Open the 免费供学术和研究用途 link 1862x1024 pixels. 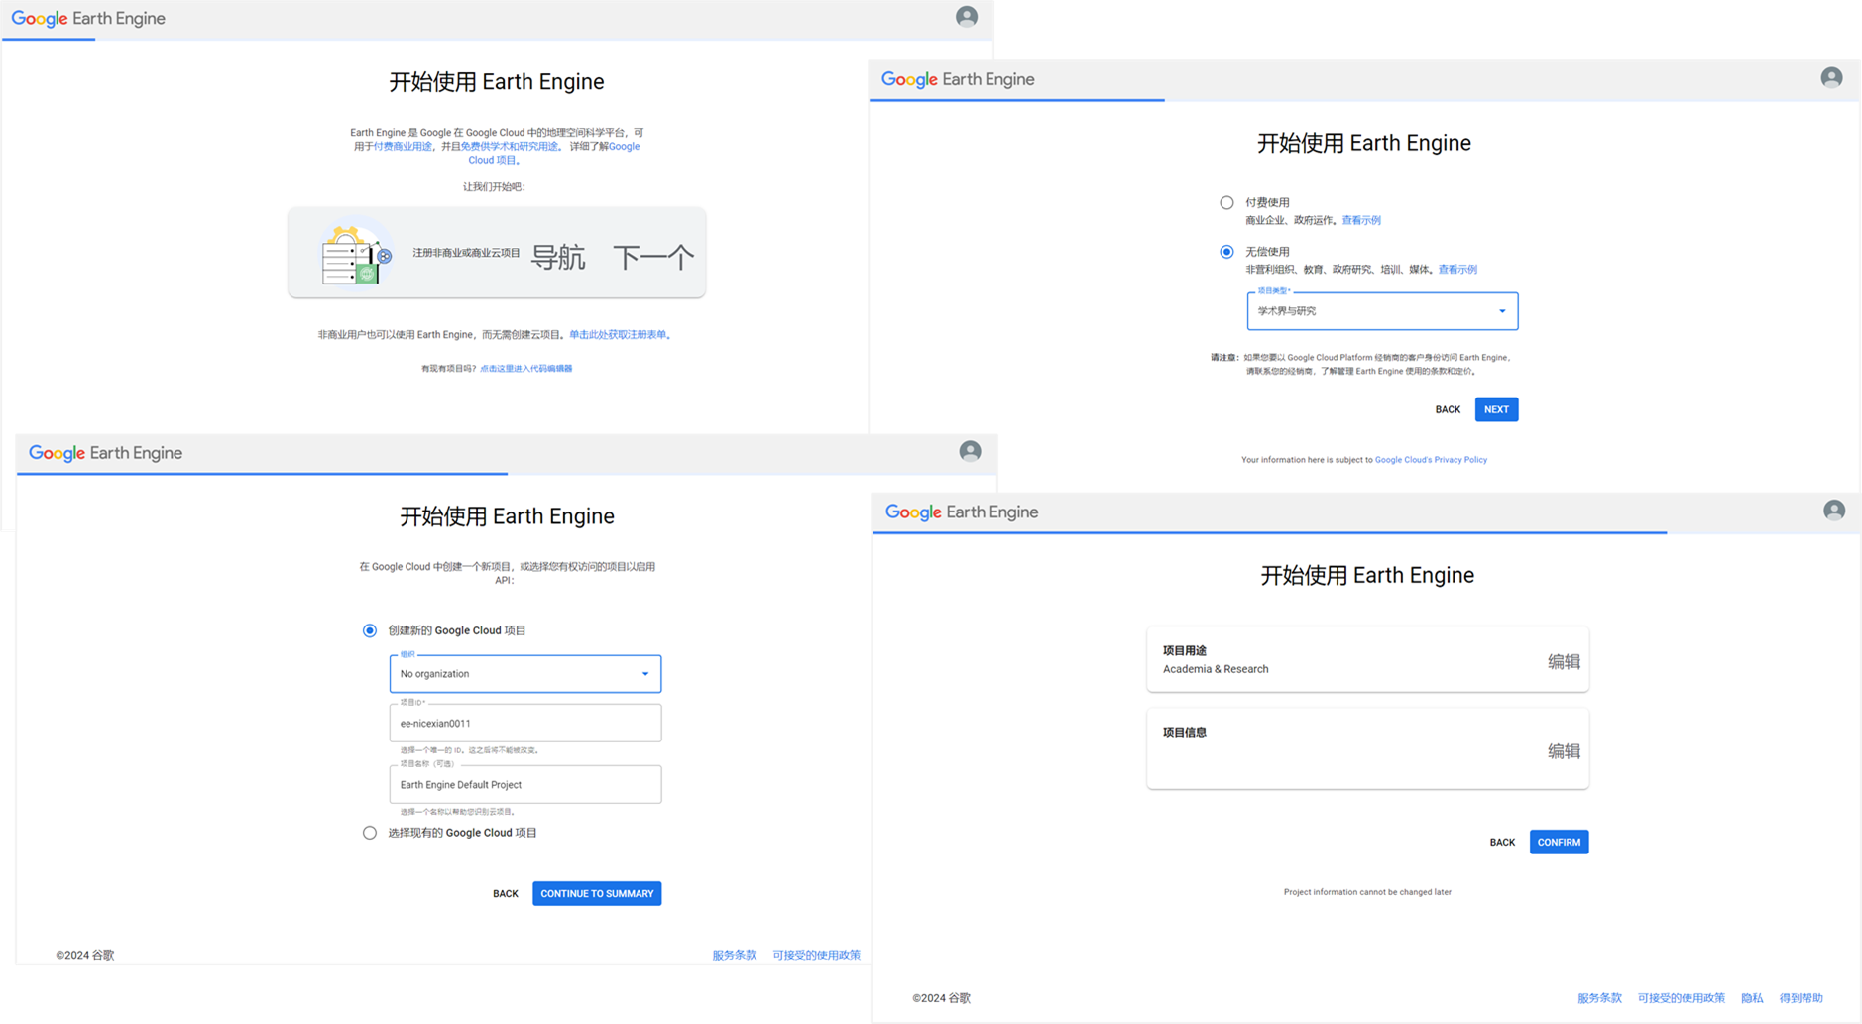point(509,146)
